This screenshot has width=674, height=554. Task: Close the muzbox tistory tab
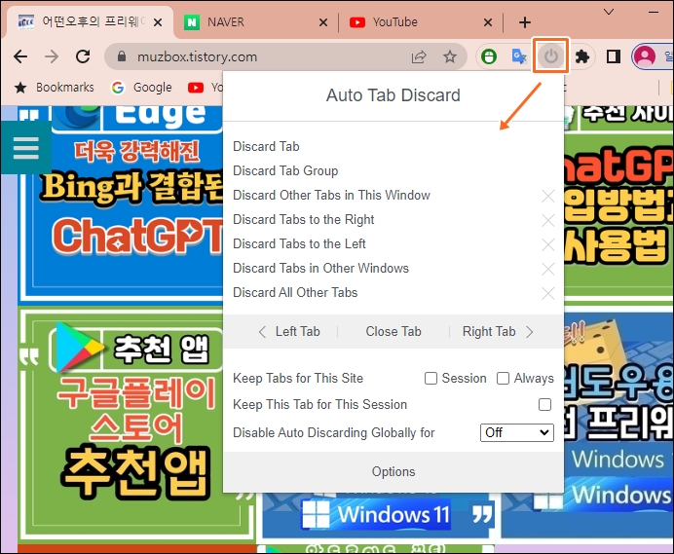158,22
